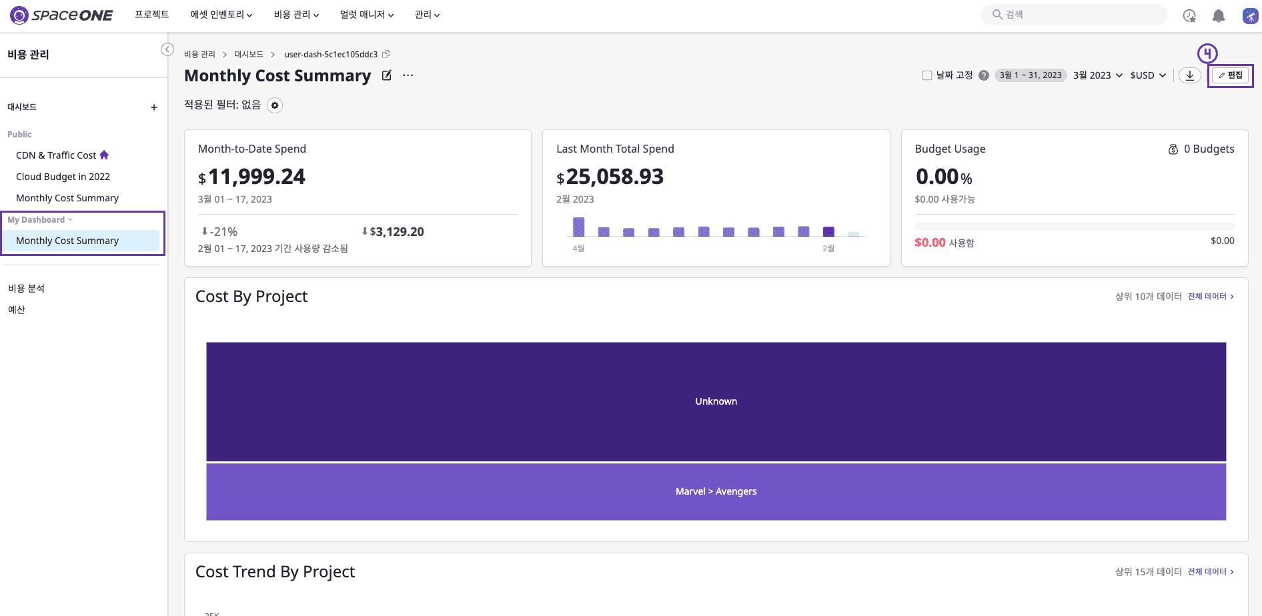Go to the 프로젝트 menu
Image resolution: width=1262 pixels, height=616 pixels.
(x=152, y=15)
